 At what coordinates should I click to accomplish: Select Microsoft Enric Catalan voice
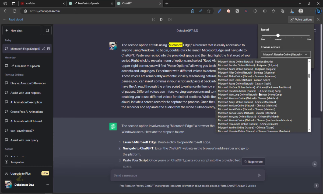click(244, 80)
